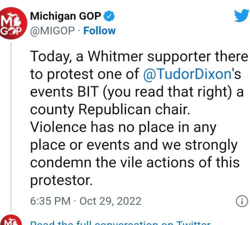Open the circled info icon beside the date
Image resolution: width=250 pixels, height=225 pixels.
point(242,201)
